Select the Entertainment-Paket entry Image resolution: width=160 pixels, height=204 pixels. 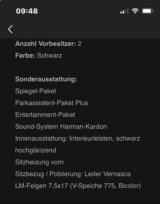tap(45, 114)
